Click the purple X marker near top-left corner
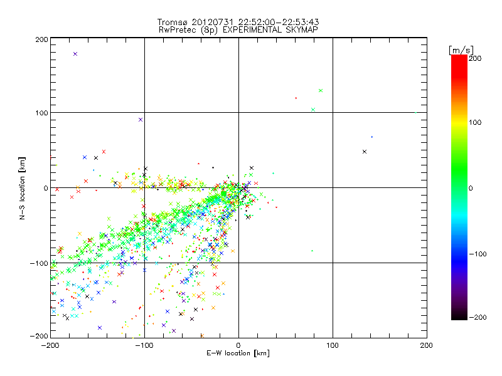502x376 pixels. [75, 54]
